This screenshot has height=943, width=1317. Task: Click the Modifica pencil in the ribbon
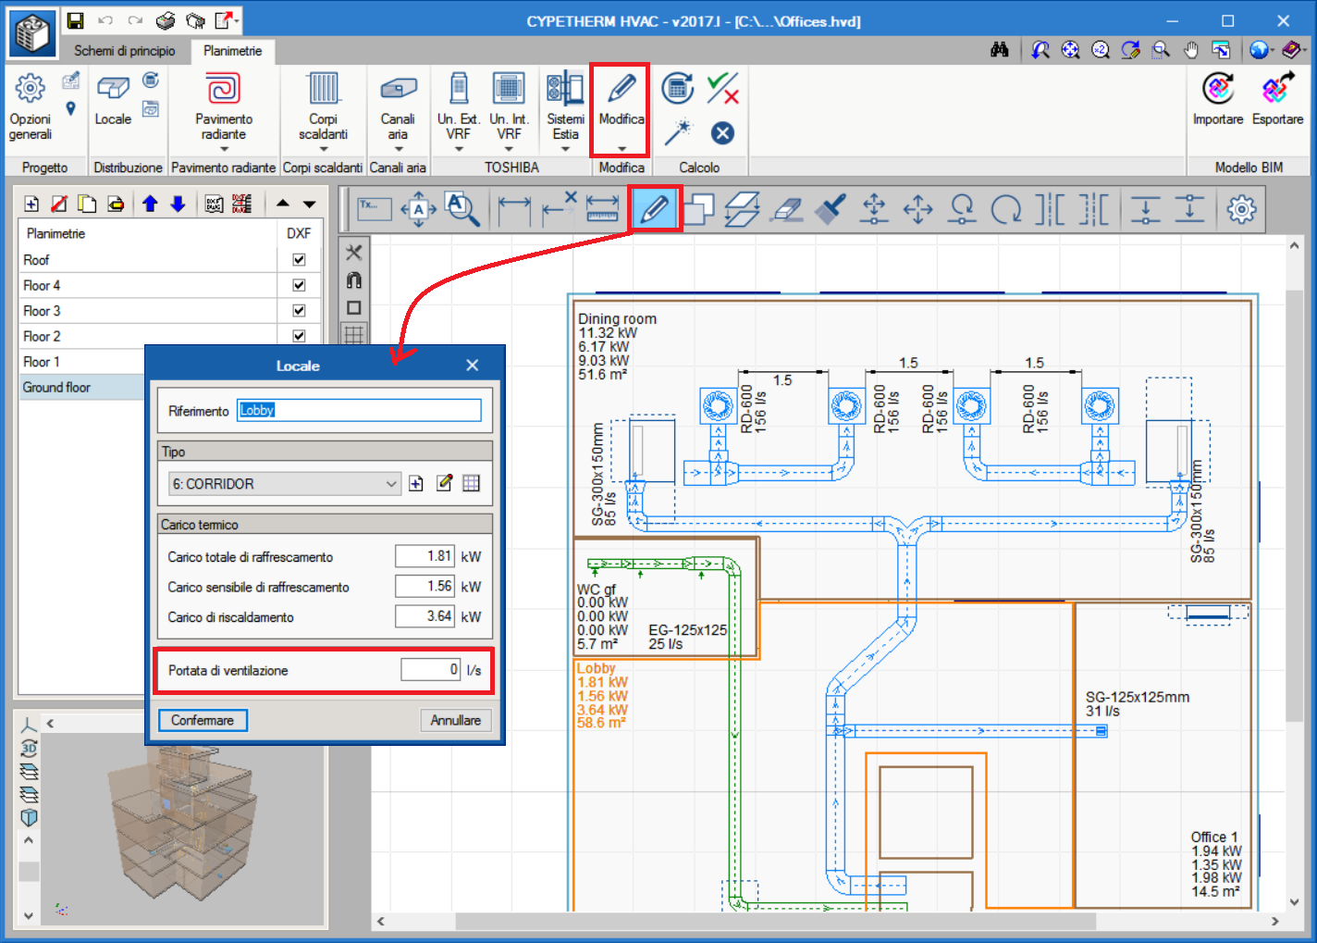tap(622, 89)
